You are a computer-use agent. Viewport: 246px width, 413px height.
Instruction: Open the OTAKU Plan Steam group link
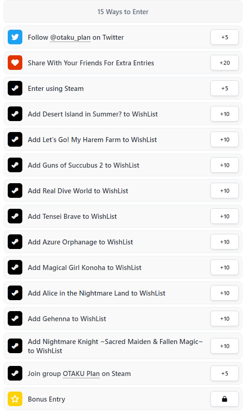pos(81,374)
